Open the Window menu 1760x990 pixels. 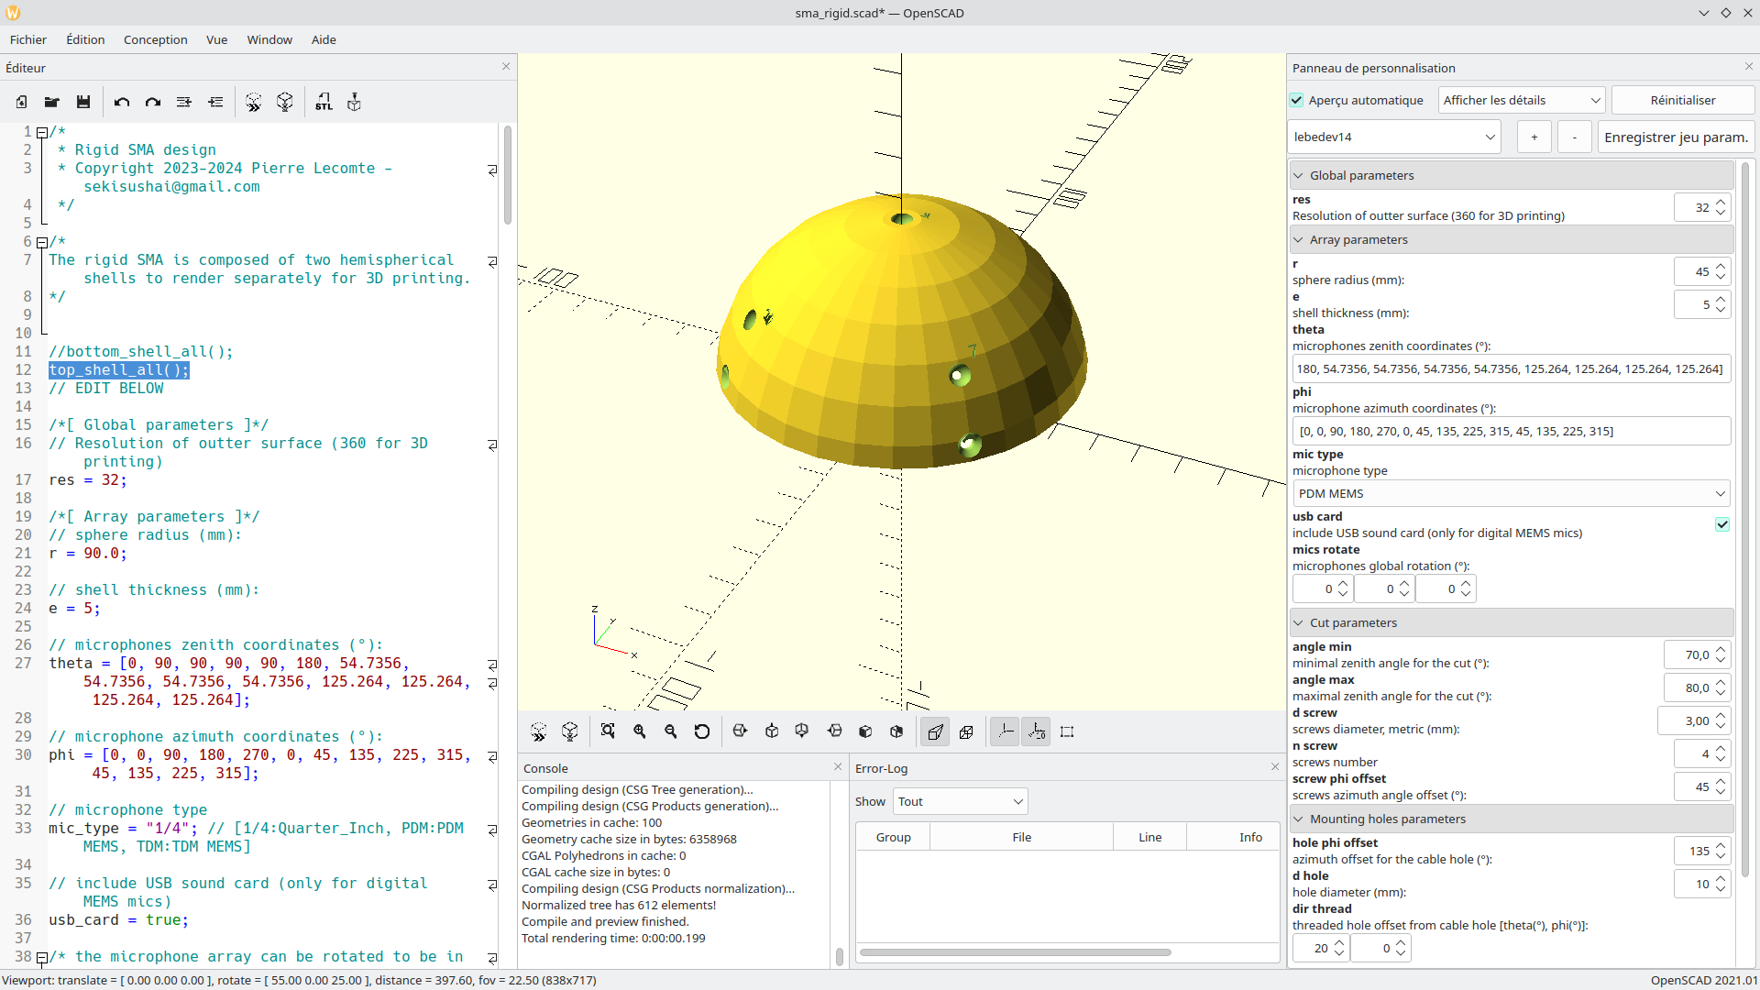pyautogui.click(x=269, y=39)
